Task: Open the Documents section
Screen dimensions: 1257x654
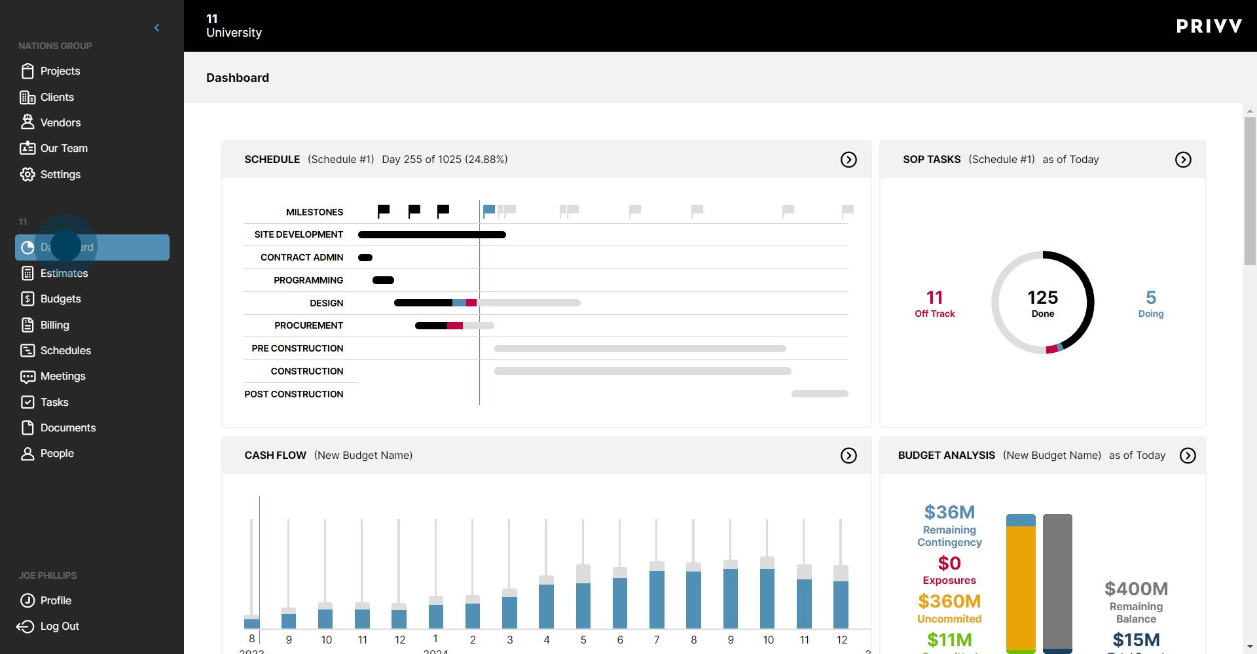Action: point(68,427)
